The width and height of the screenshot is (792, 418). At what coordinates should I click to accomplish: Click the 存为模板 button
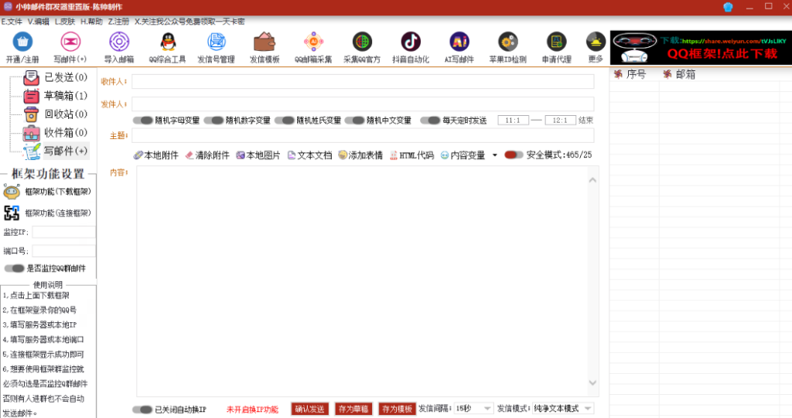tap(397, 409)
